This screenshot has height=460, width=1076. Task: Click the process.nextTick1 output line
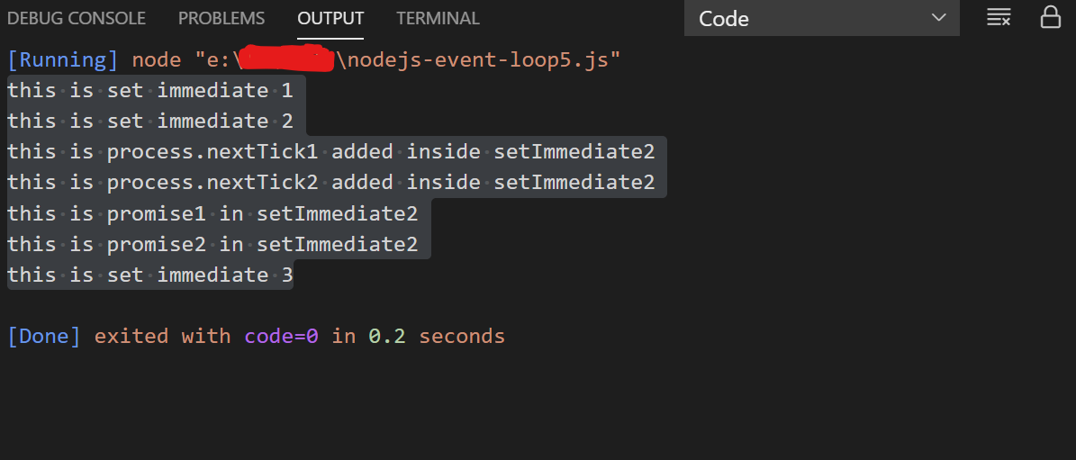pyautogui.click(x=331, y=151)
